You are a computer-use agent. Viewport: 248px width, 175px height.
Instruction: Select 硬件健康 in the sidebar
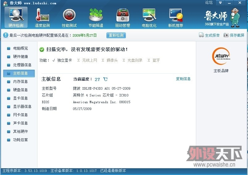pos(19,57)
